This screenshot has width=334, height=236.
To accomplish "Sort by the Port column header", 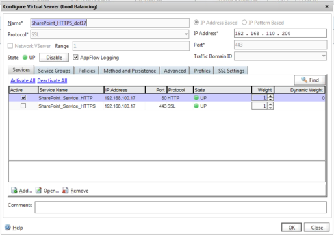I will pos(156,90).
